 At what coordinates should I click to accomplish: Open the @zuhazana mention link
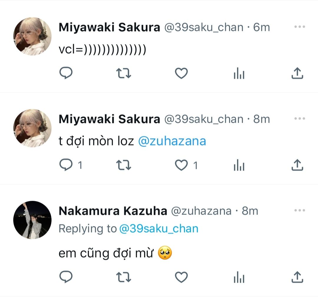coord(172,142)
